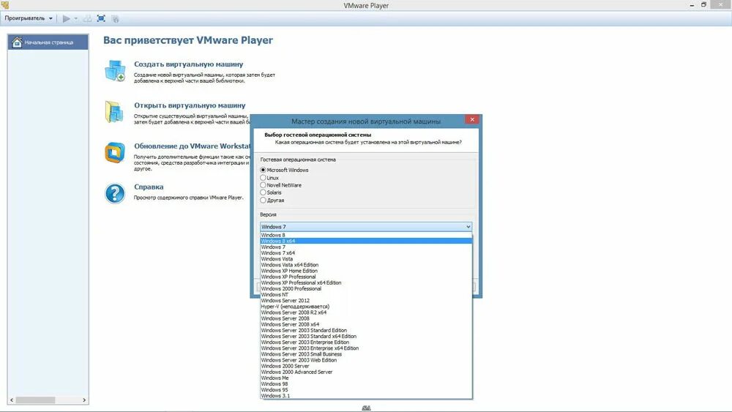
Task: Open the Создать виртуальную машину link
Action: click(x=189, y=64)
